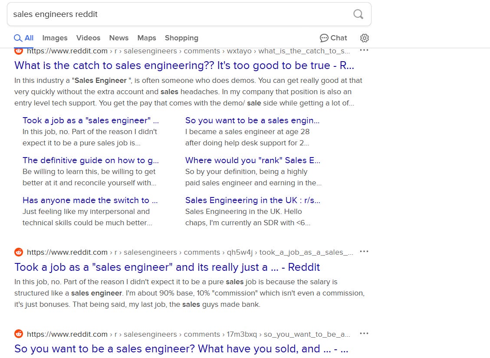Open options dots for 'Took a job' result
The height and width of the screenshot is (358, 490).
coord(364,252)
